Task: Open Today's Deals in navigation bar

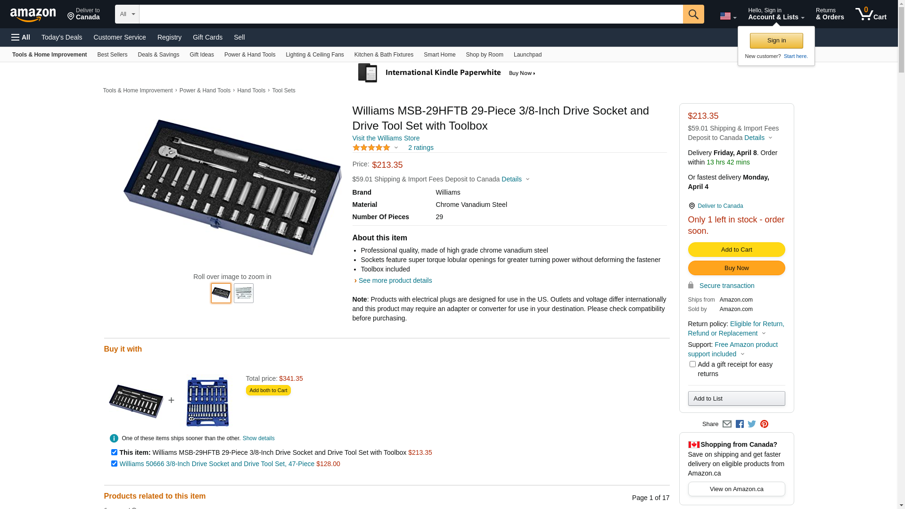Action: tap(62, 37)
